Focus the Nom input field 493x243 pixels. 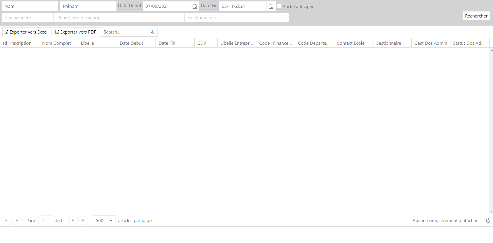(x=30, y=6)
